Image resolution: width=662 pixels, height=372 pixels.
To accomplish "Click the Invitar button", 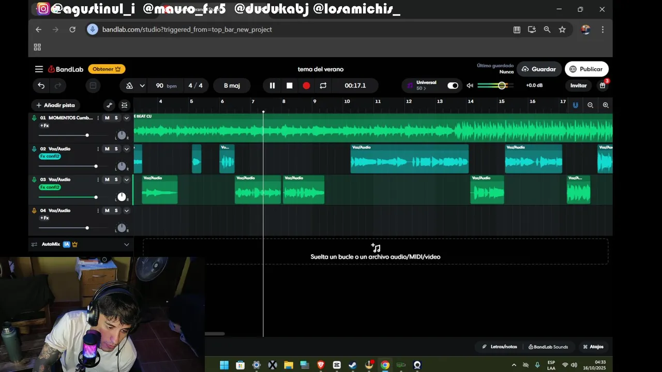I will tap(578, 86).
